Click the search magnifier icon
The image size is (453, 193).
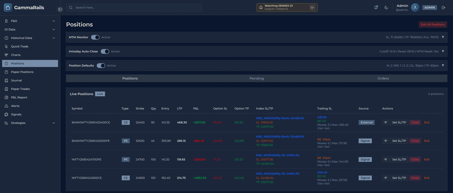coord(71,8)
